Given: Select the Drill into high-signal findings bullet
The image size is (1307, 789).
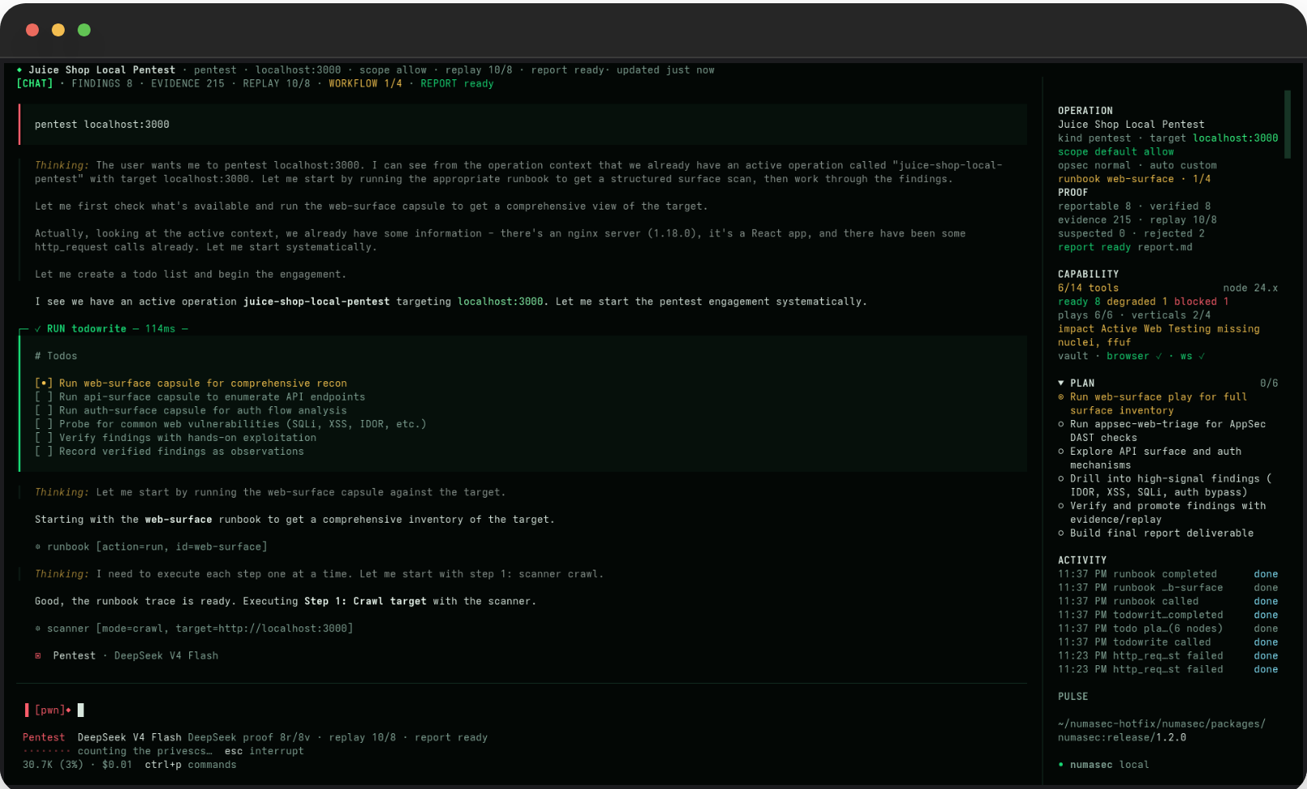Looking at the screenshot, I should tap(1061, 479).
